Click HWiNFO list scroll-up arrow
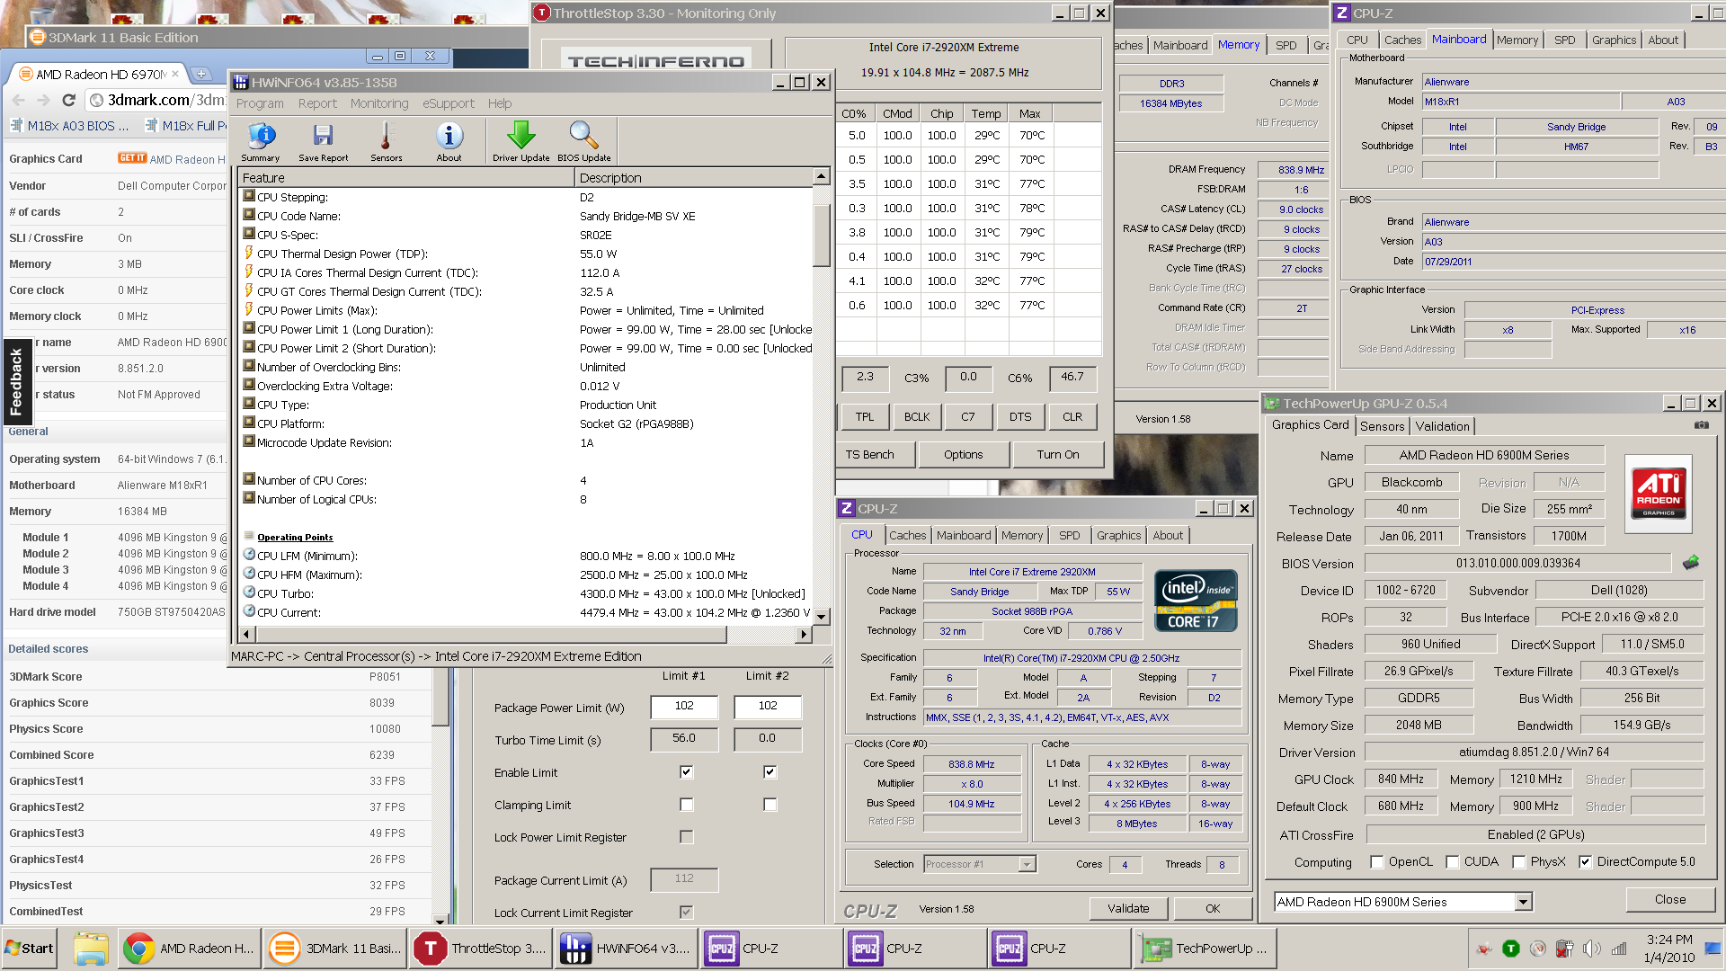The width and height of the screenshot is (1726, 971). (821, 176)
